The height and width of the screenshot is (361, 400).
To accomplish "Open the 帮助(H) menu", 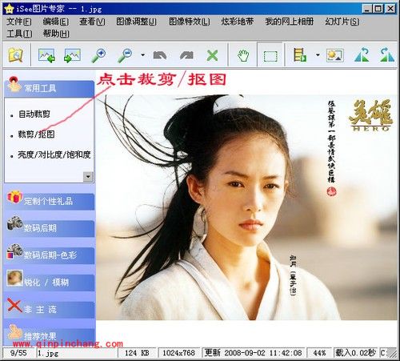I will (56, 34).
